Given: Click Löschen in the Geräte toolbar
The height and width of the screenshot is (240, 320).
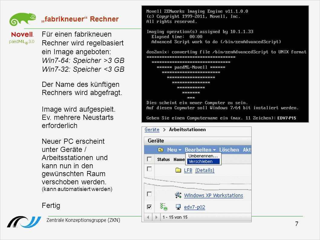Looking at the screenshot, I should point(229,150).
